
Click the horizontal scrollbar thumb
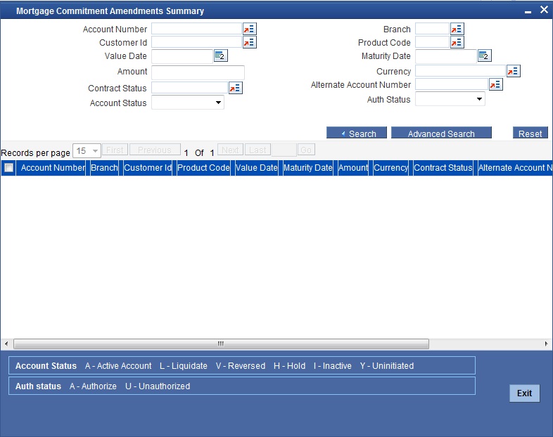click(x=221, y=344)
